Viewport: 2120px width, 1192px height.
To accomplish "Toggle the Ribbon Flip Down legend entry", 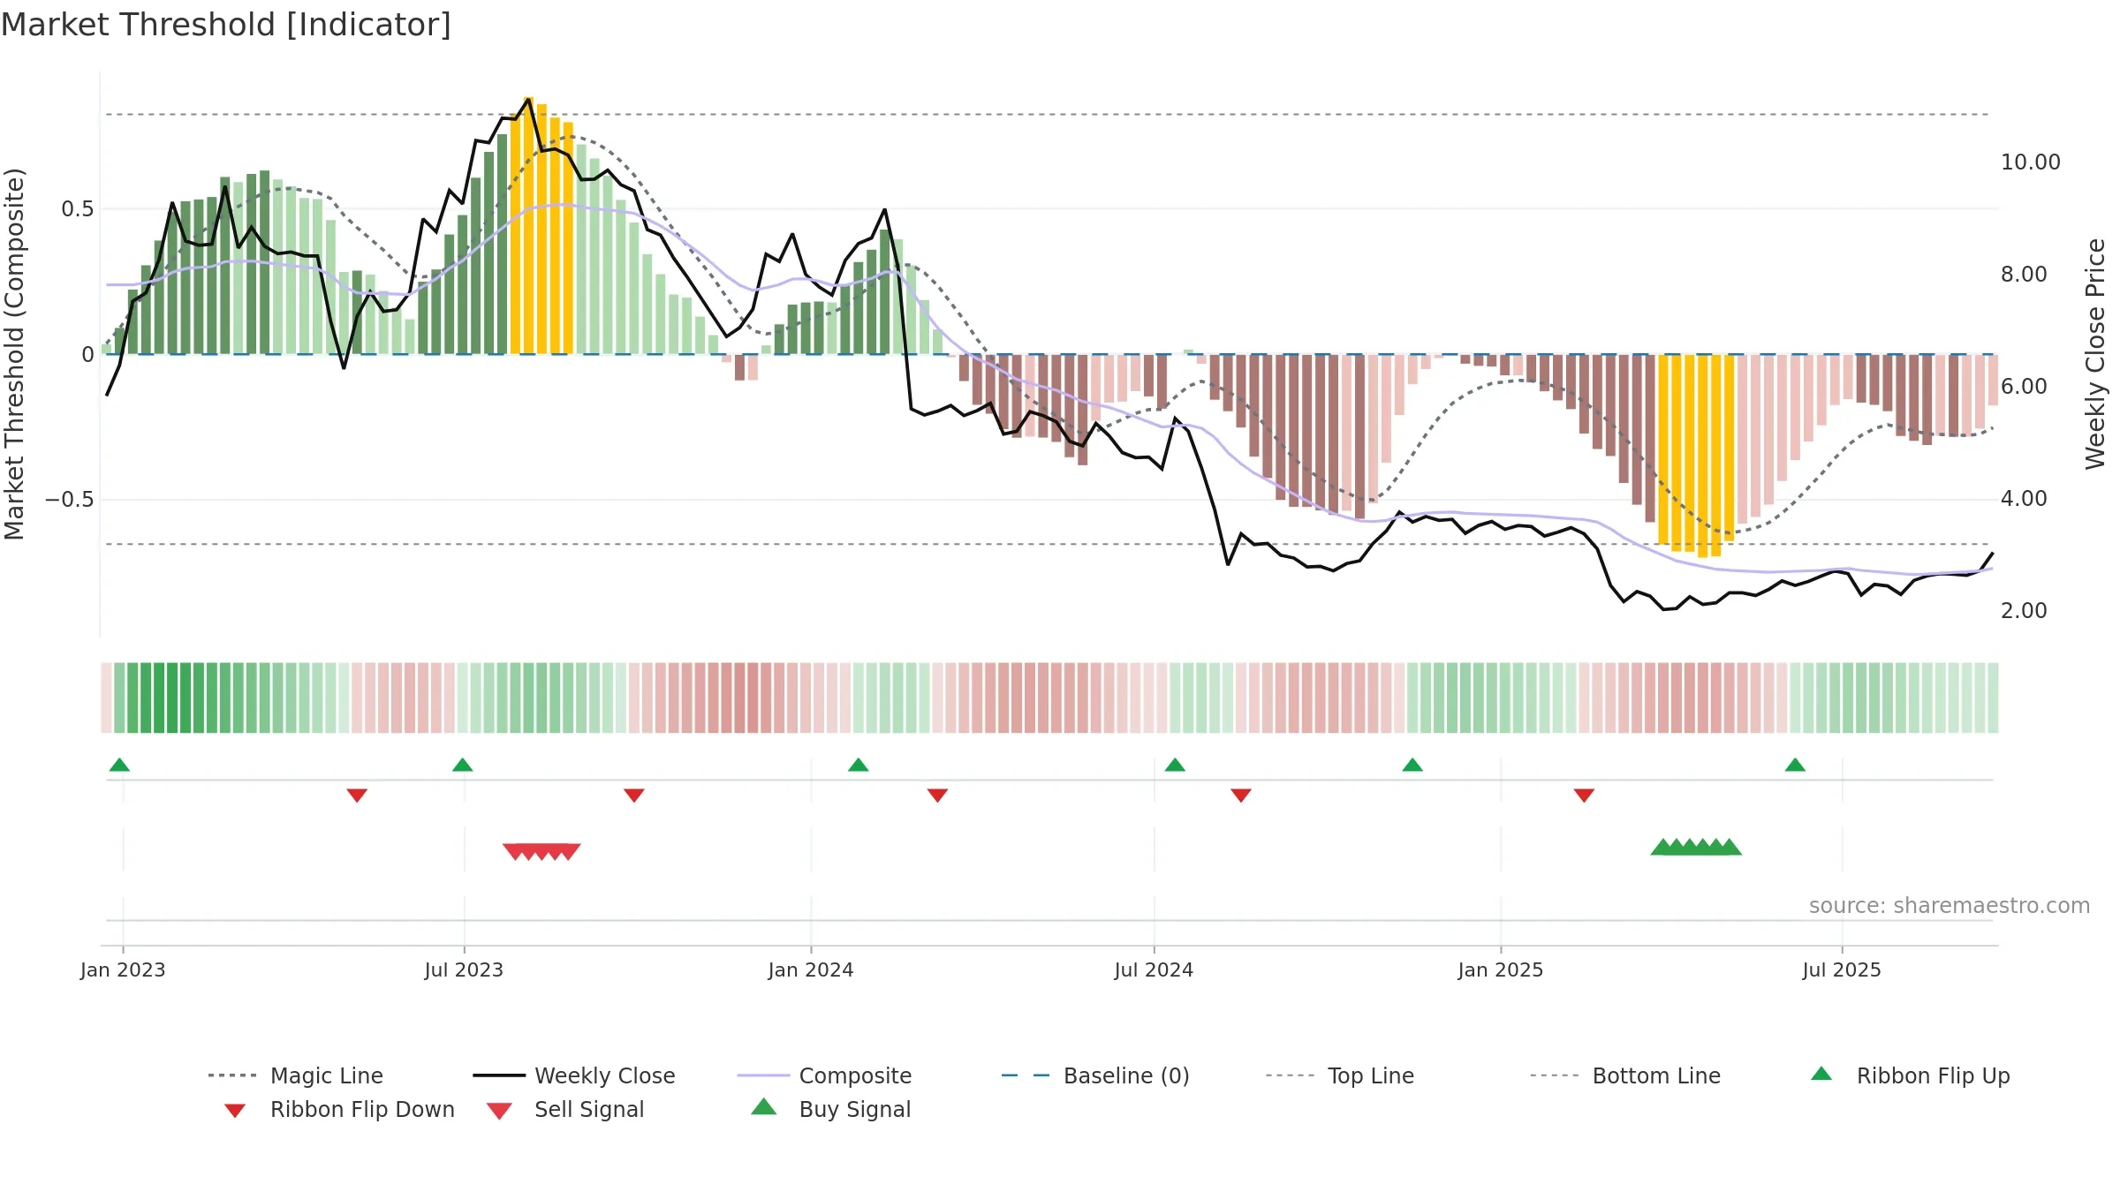I will pyautogui.click(x=340, y=1109).
